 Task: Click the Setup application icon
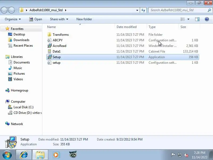pyautogui.click(x=49, y=57)
